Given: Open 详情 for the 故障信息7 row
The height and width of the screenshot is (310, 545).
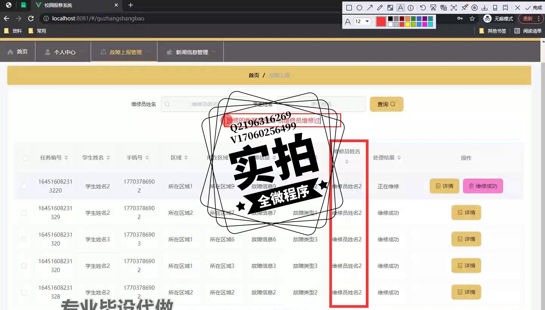Looking at the screenshot, I should tap(466, 212).
